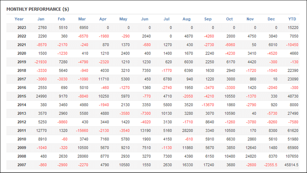This screenshot has height=173, width=307.
Task: Click the -6570 March 2022 value
Action: [x=83, y=36]
